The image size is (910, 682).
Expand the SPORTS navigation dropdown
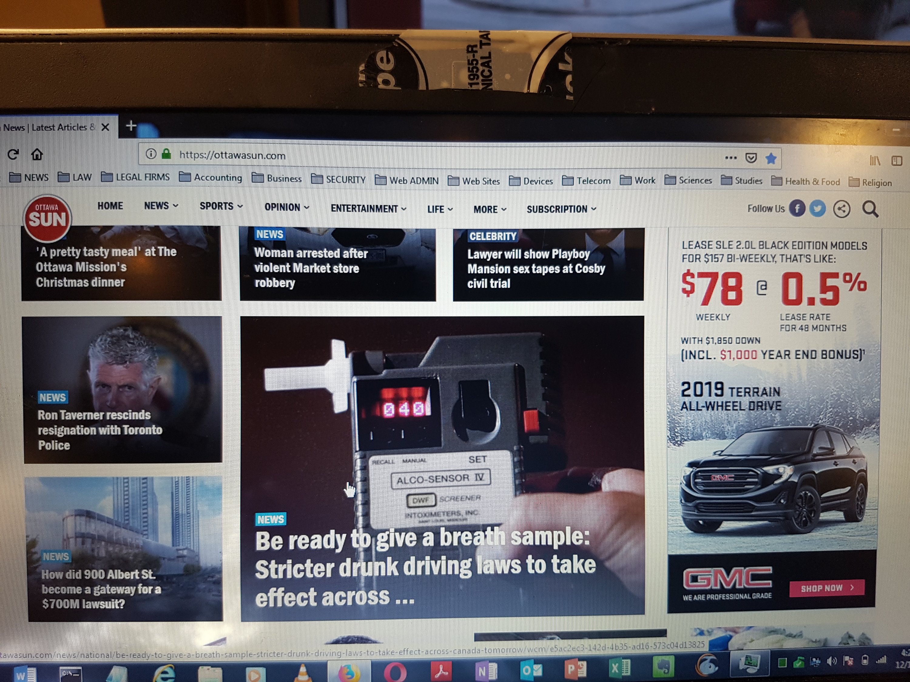(221, 206)
